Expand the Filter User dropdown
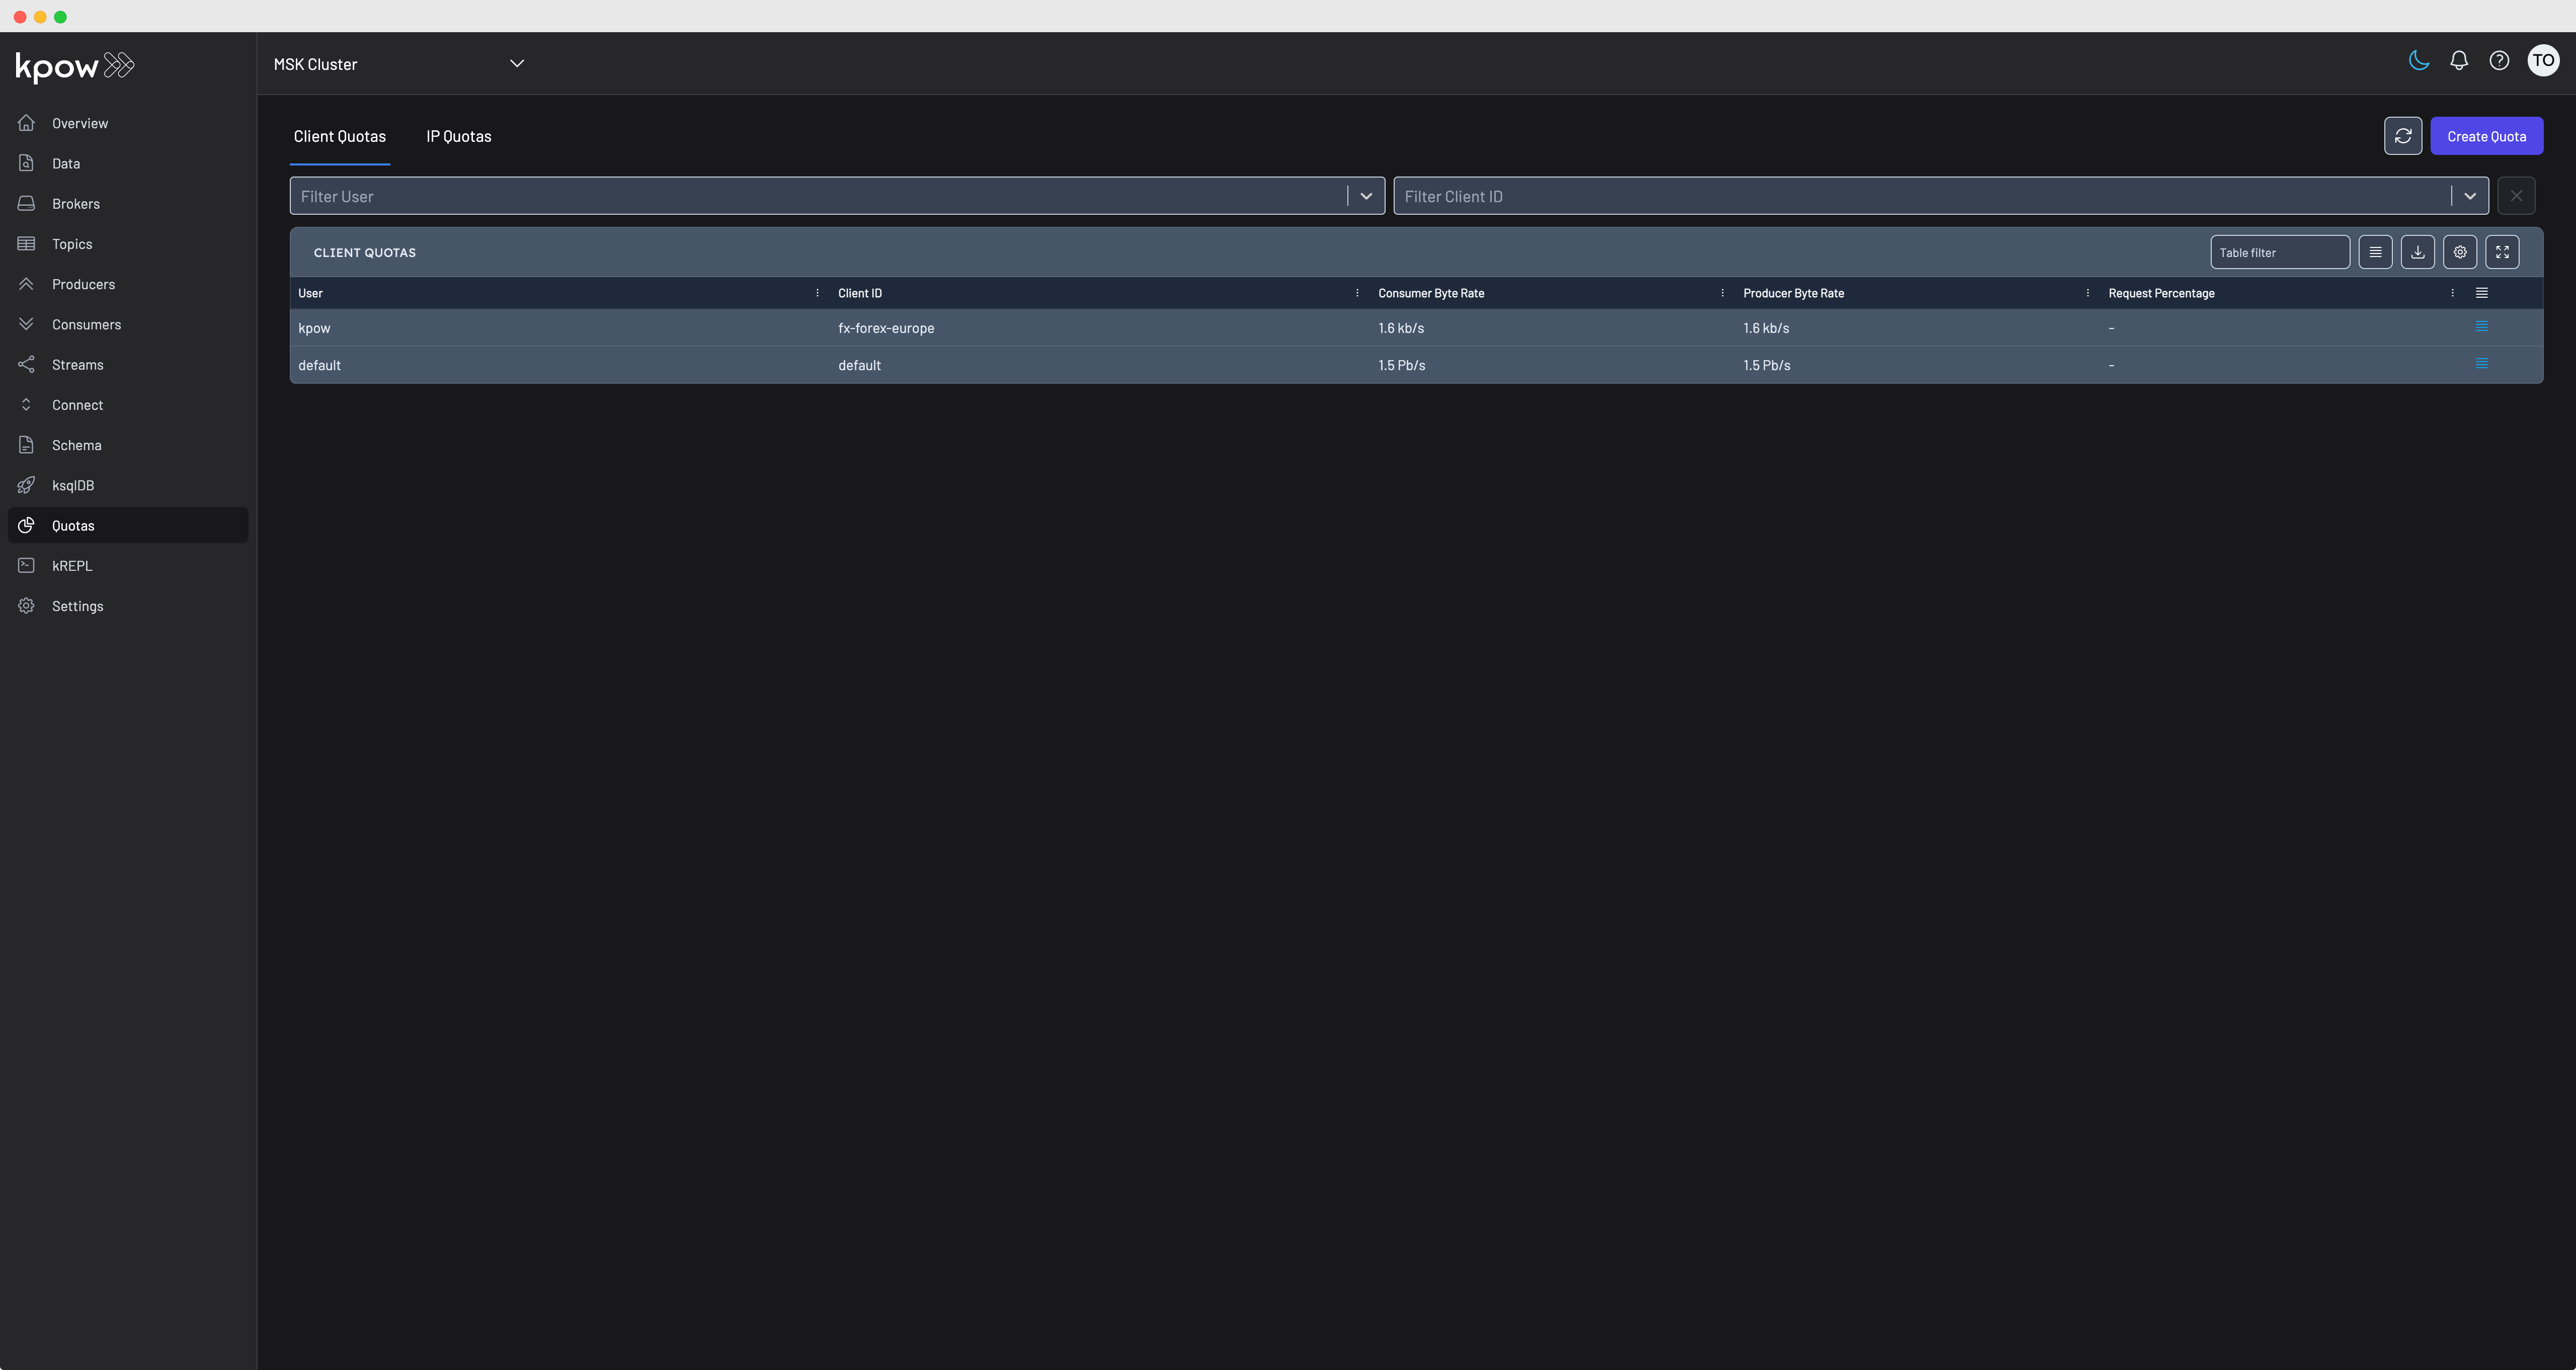2576x1370 pixels. [1366, 196]
